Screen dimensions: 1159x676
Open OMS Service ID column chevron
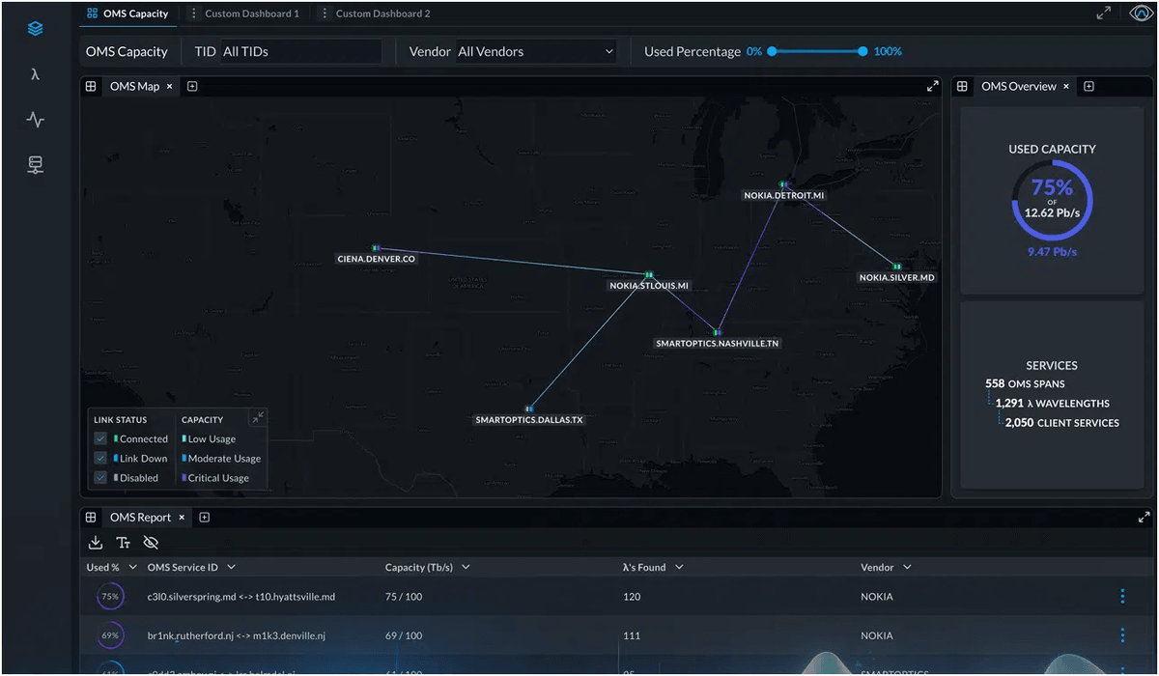(x=231, y=568)
